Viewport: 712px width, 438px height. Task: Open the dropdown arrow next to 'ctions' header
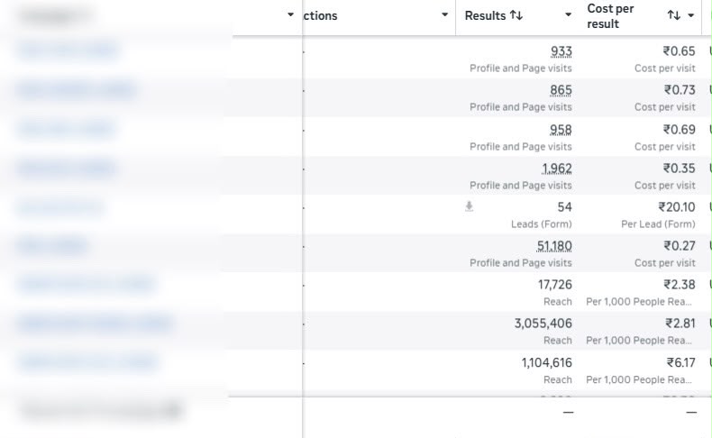click(x=445, y=15)
